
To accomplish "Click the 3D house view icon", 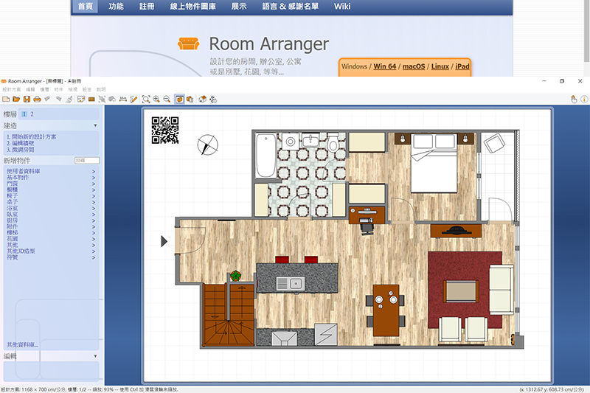I will pyautogui.click(x=202, y=100).
